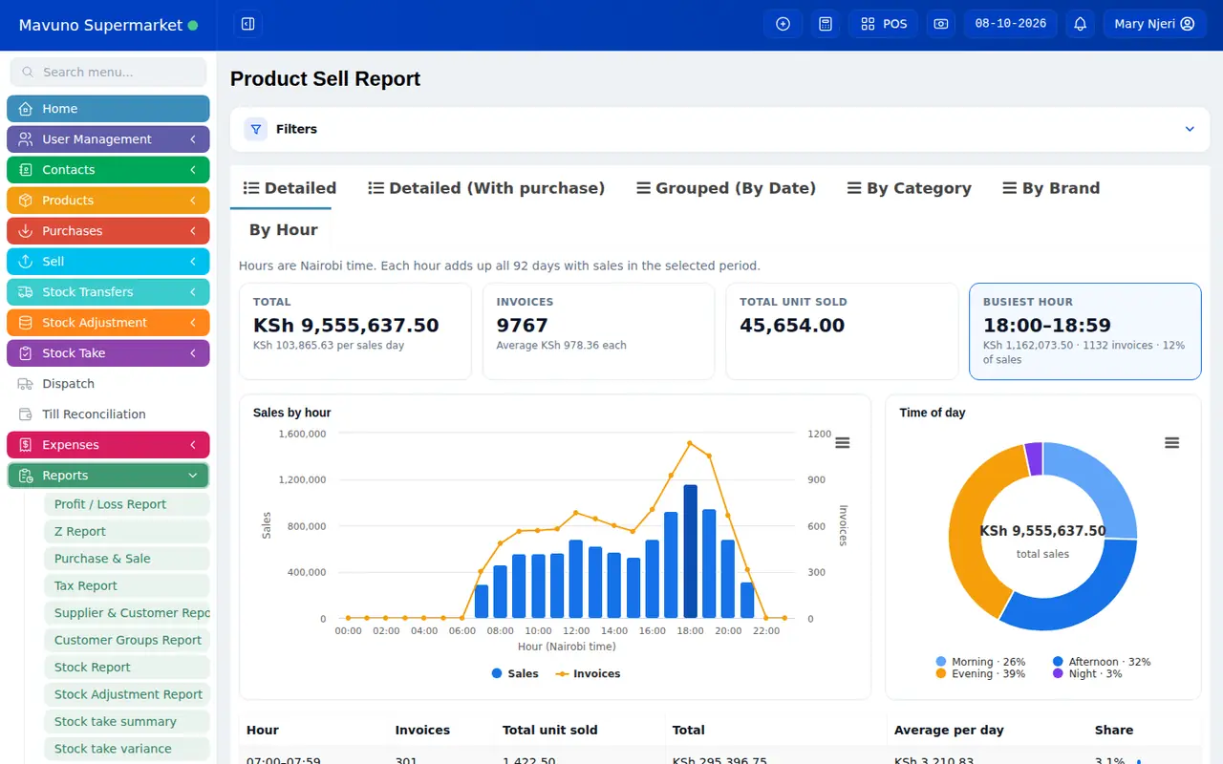
Task: Click the Filters funnel icon
Action: coord(256,129)
